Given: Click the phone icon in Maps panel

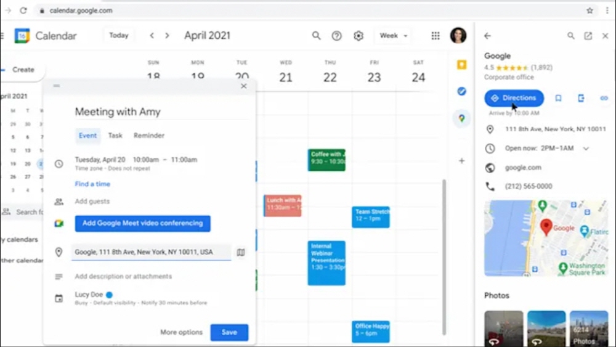Looking at the screenshot, I should click(490, 186).
